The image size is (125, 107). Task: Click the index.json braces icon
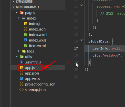coord(25,29)
